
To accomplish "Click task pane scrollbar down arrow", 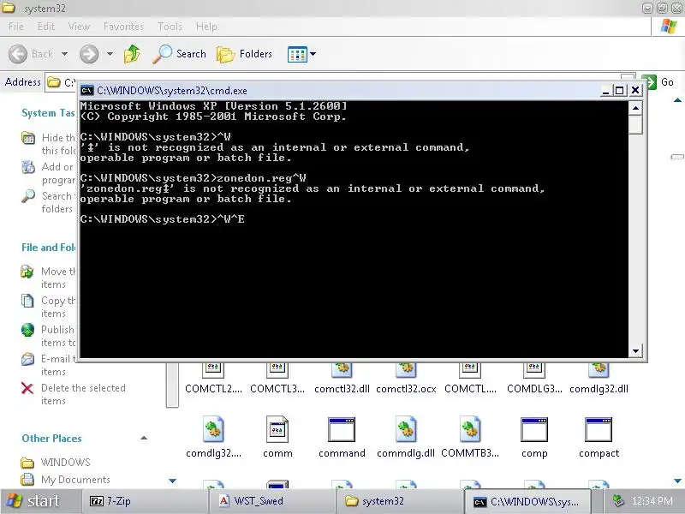I will (x=172, y=481).
